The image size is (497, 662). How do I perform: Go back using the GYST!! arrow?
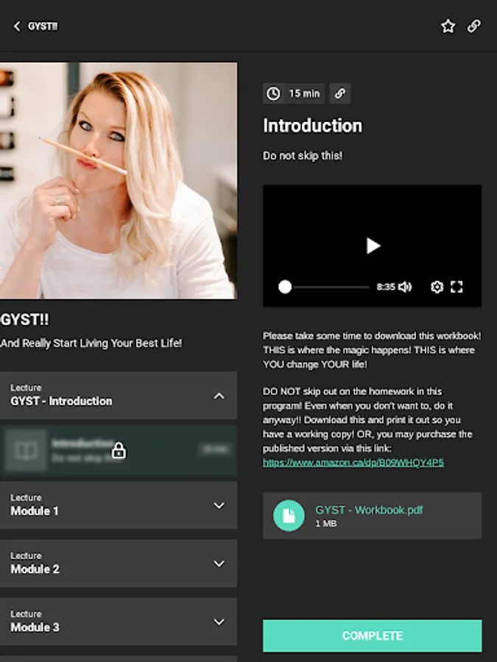coord(17,26)
